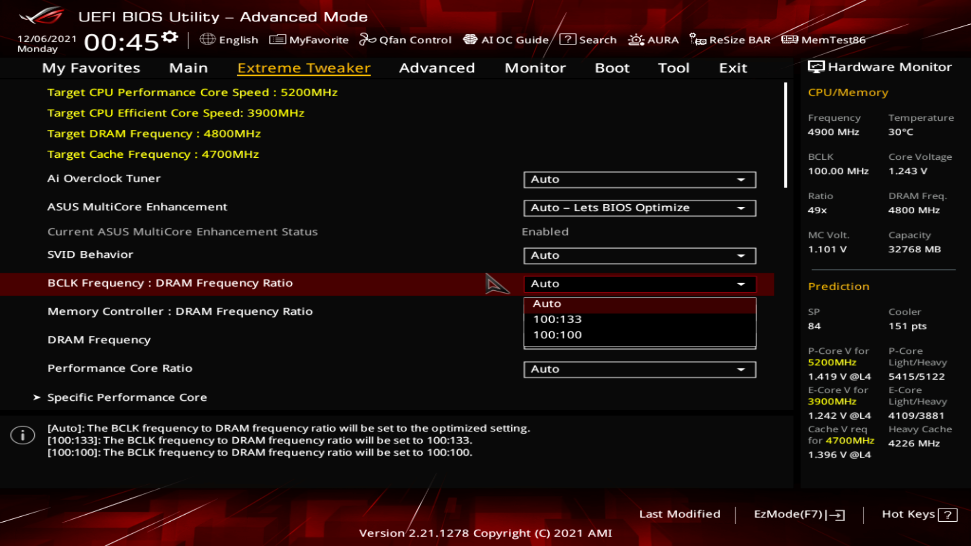Click Last Modified link
This screenshot has height=546, width=971.
point(679,514)
